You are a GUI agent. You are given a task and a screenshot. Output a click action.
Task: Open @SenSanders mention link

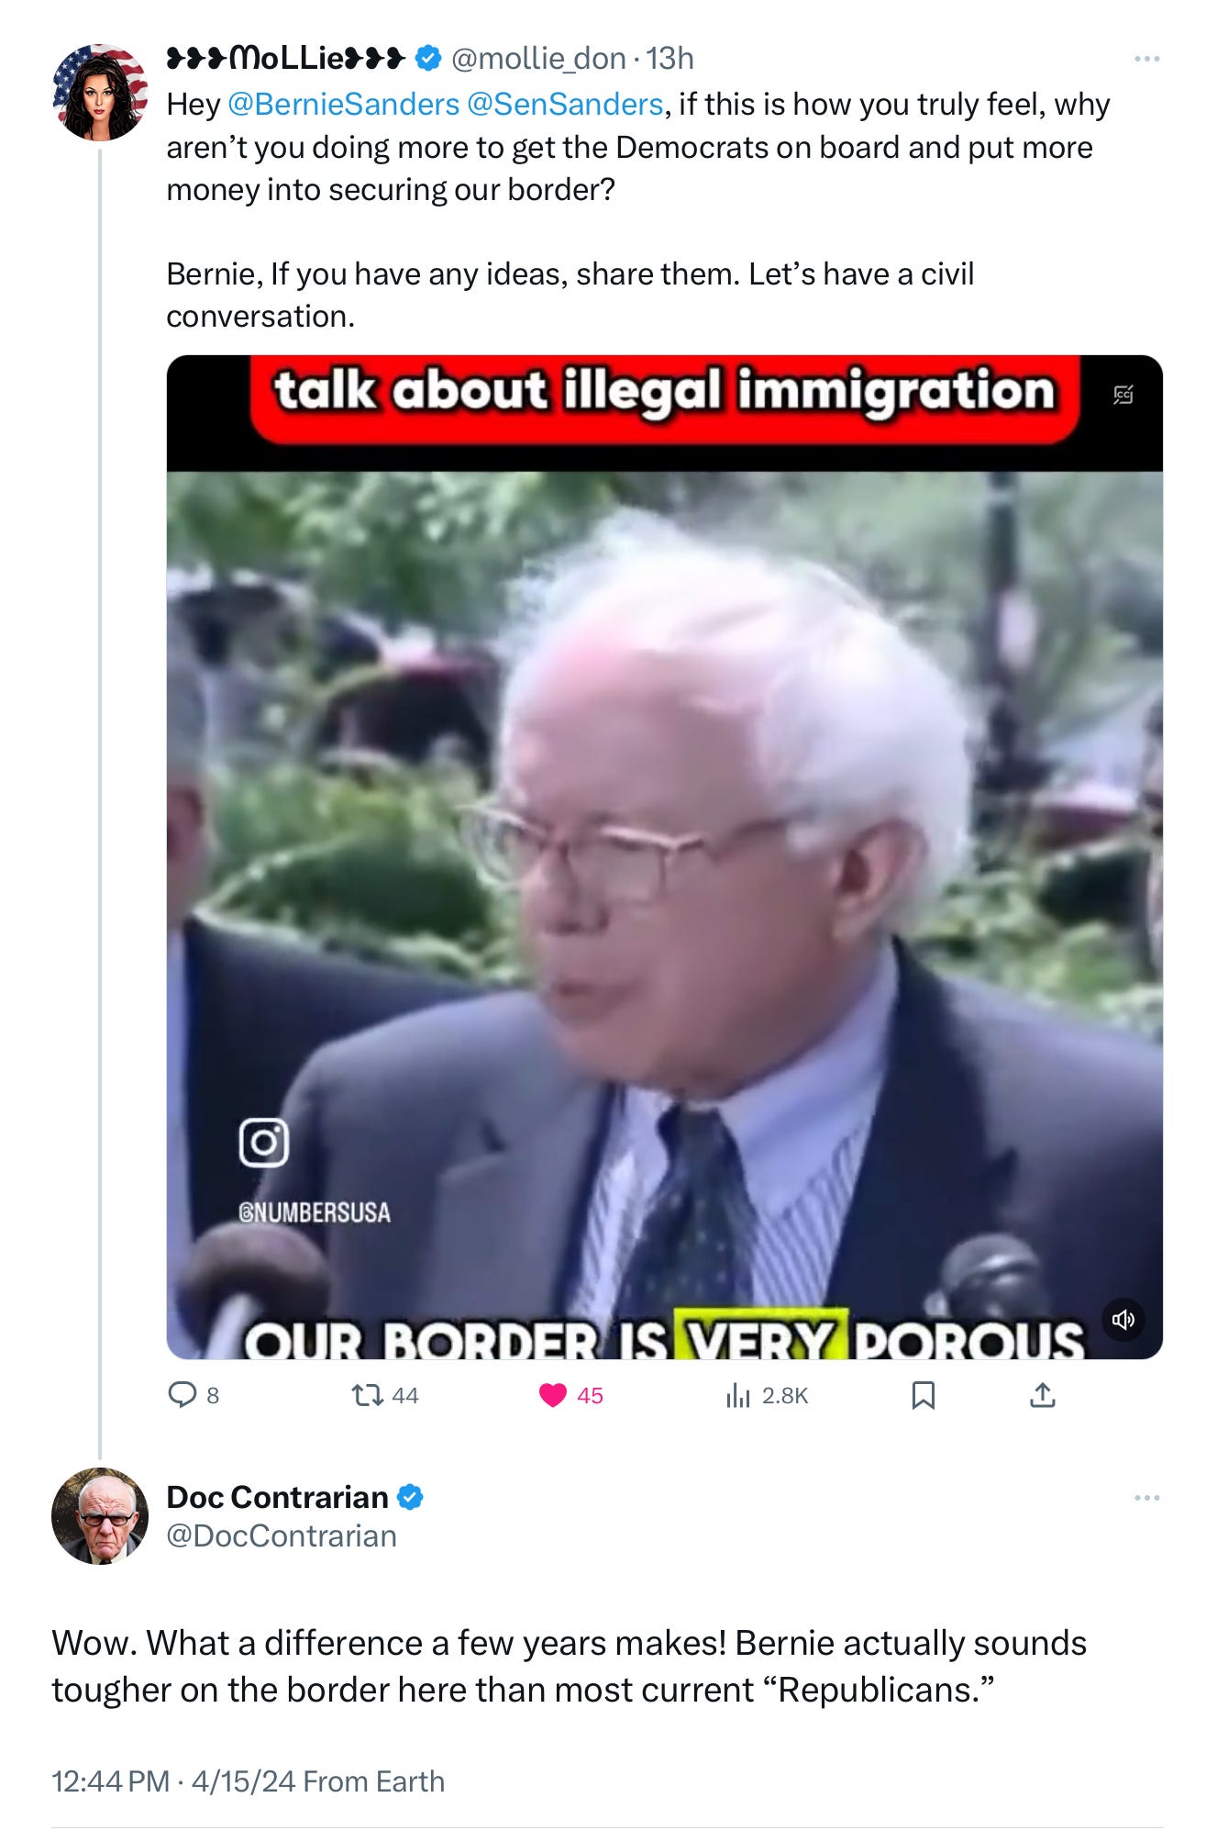pos(565,105)
